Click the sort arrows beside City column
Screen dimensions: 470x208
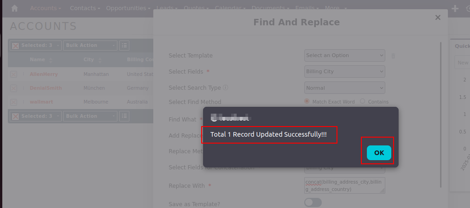coord(100,60)
